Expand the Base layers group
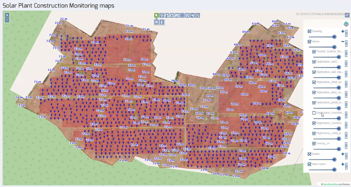The height and width of the screenshot is (187, 351). (343, 164)
